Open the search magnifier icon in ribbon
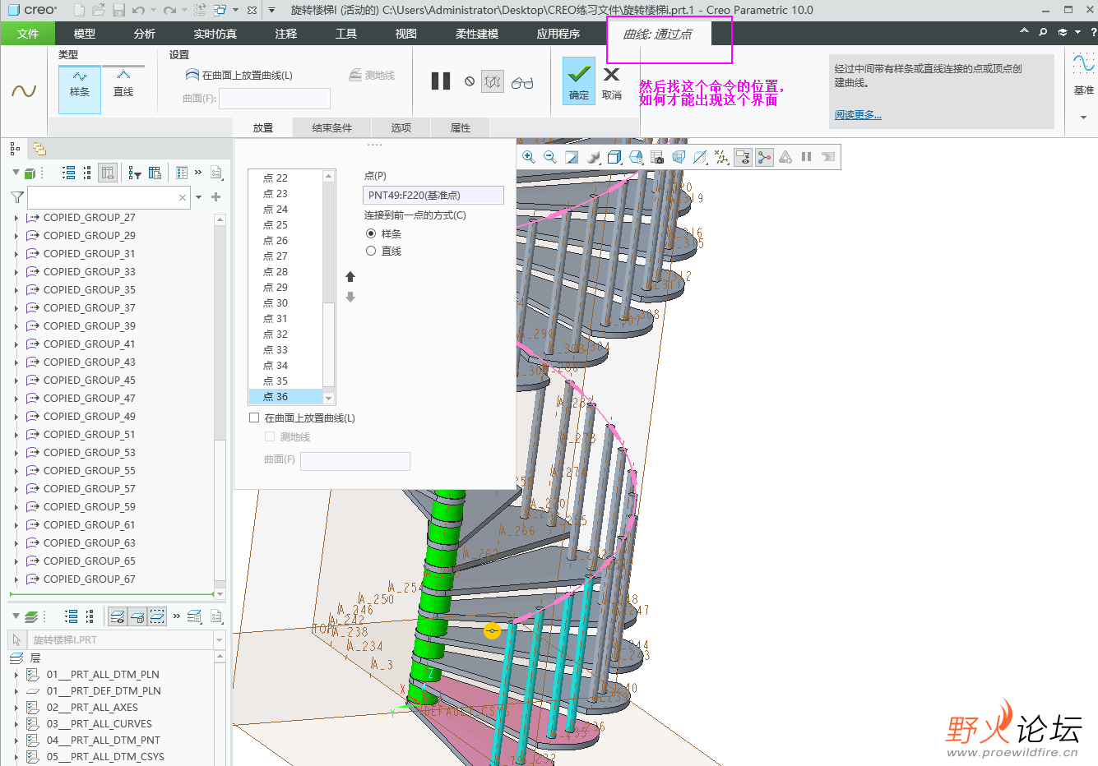 tap(1043, 32)
